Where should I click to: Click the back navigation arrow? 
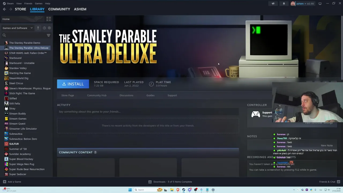pyautogui.click(x=4, y=9)
